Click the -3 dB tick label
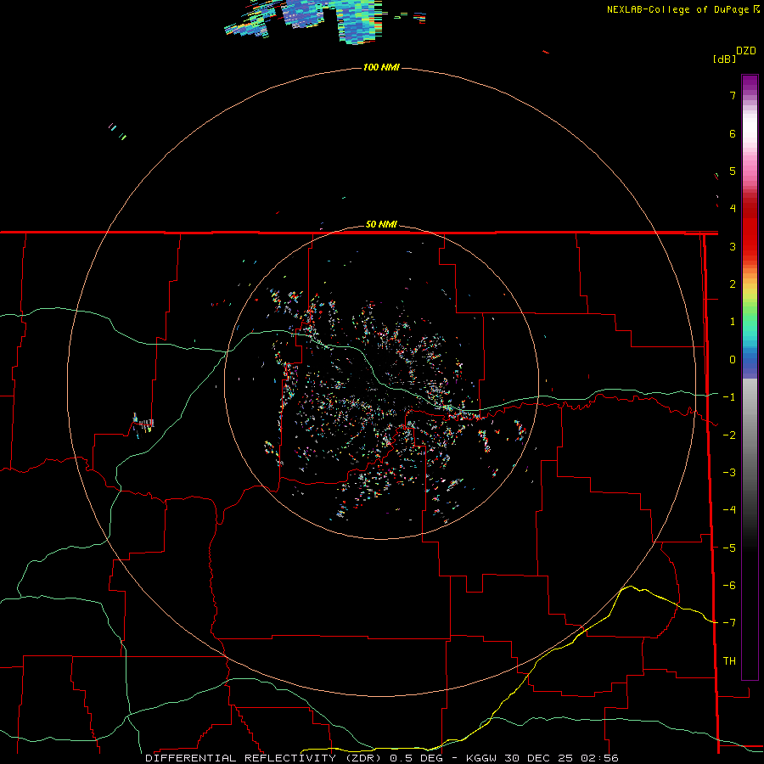 729,473
